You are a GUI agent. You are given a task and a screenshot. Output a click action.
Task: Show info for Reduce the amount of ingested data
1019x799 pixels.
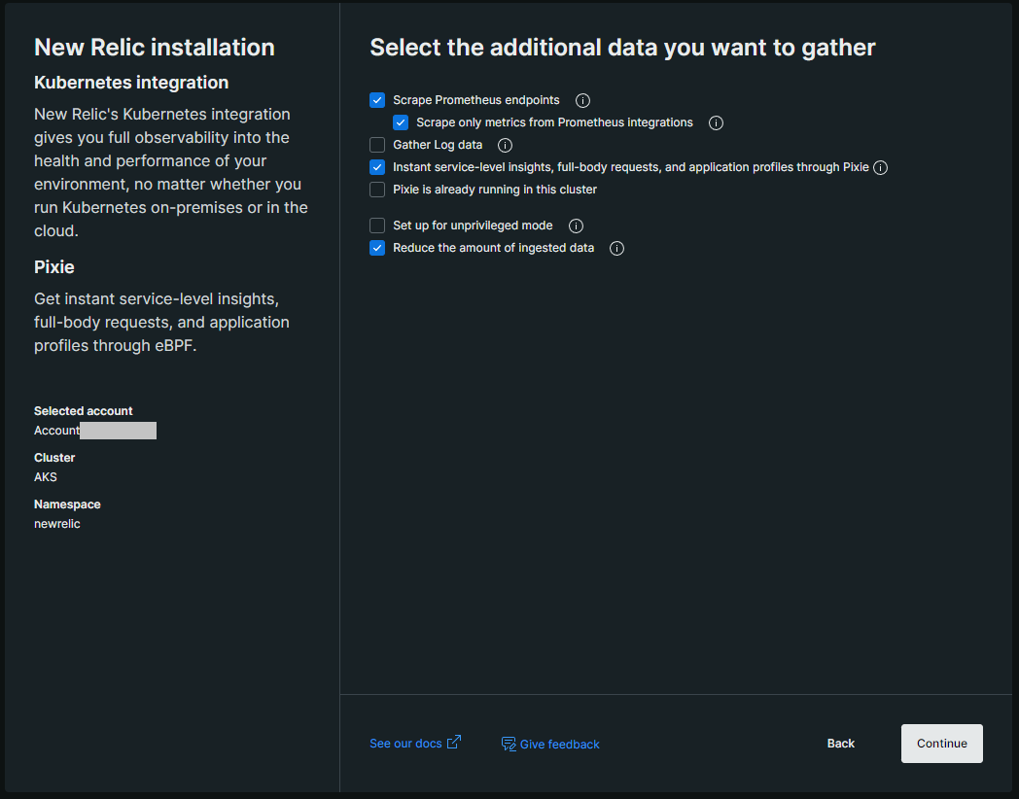click(616, 249)
